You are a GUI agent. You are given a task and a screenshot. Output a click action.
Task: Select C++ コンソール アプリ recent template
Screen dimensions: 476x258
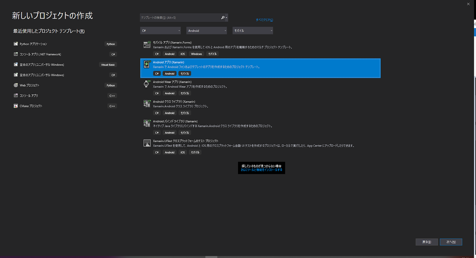(65, 95)
